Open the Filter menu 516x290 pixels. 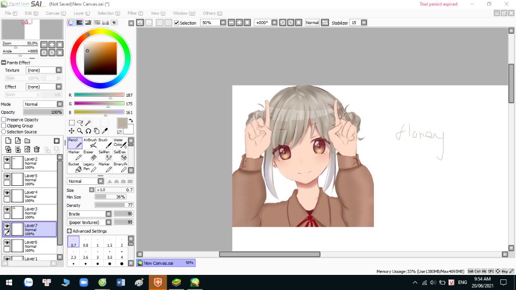(135, 13)
